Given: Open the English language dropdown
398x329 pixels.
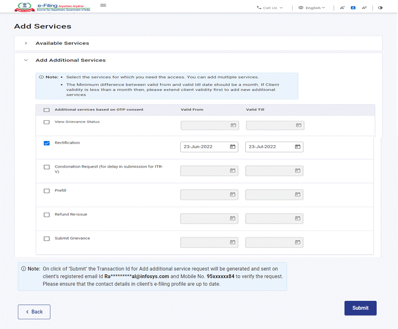Looking at the screenshot, I should click(x=312, y=8).
